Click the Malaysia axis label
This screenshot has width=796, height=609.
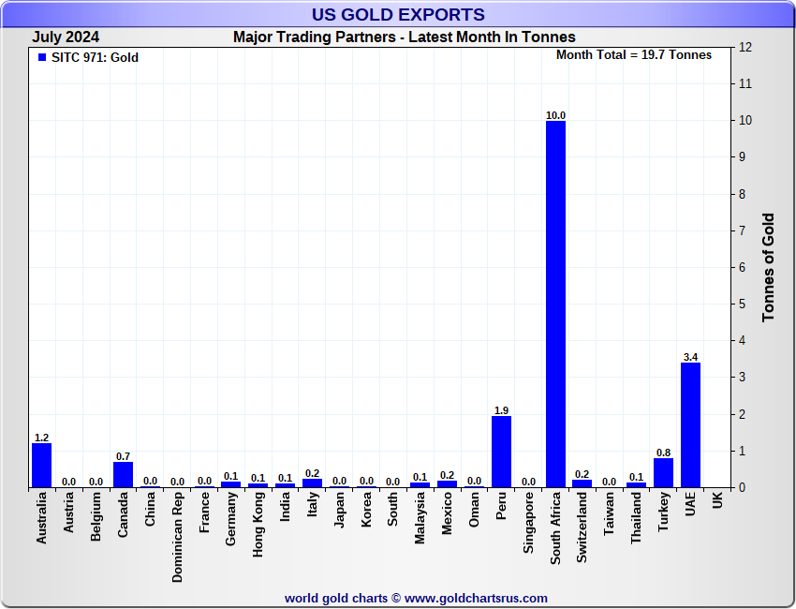(x=420, y=517)
